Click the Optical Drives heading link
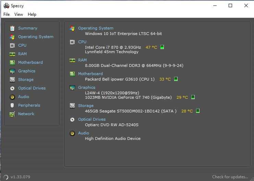 (x=92, y=119)
